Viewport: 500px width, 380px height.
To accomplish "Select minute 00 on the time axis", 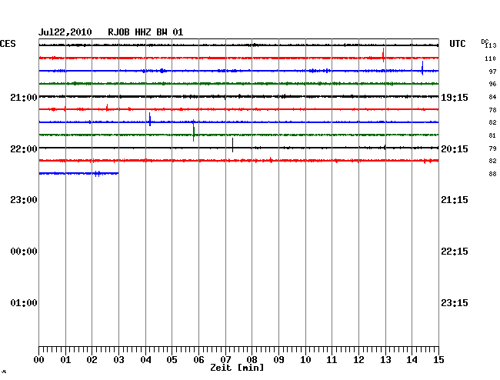I will pyautogui.click(x=39, y=360).
